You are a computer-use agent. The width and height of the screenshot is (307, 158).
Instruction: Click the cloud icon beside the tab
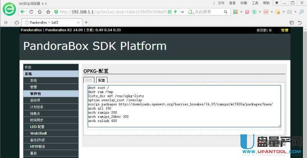(17, 23)
